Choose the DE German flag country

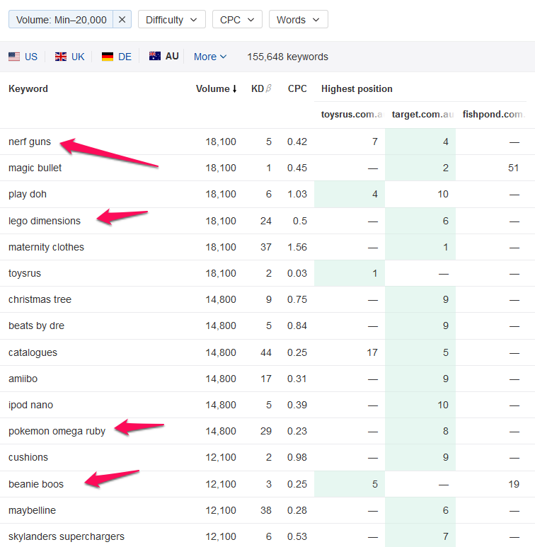pos(117,57)
